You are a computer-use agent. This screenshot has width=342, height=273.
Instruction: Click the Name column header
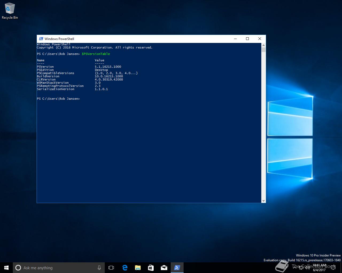point(41,60)
